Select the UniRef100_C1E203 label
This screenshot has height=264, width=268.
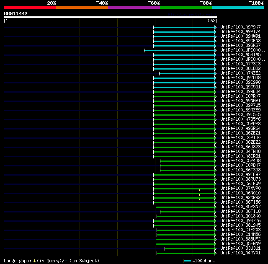(240, 230)
